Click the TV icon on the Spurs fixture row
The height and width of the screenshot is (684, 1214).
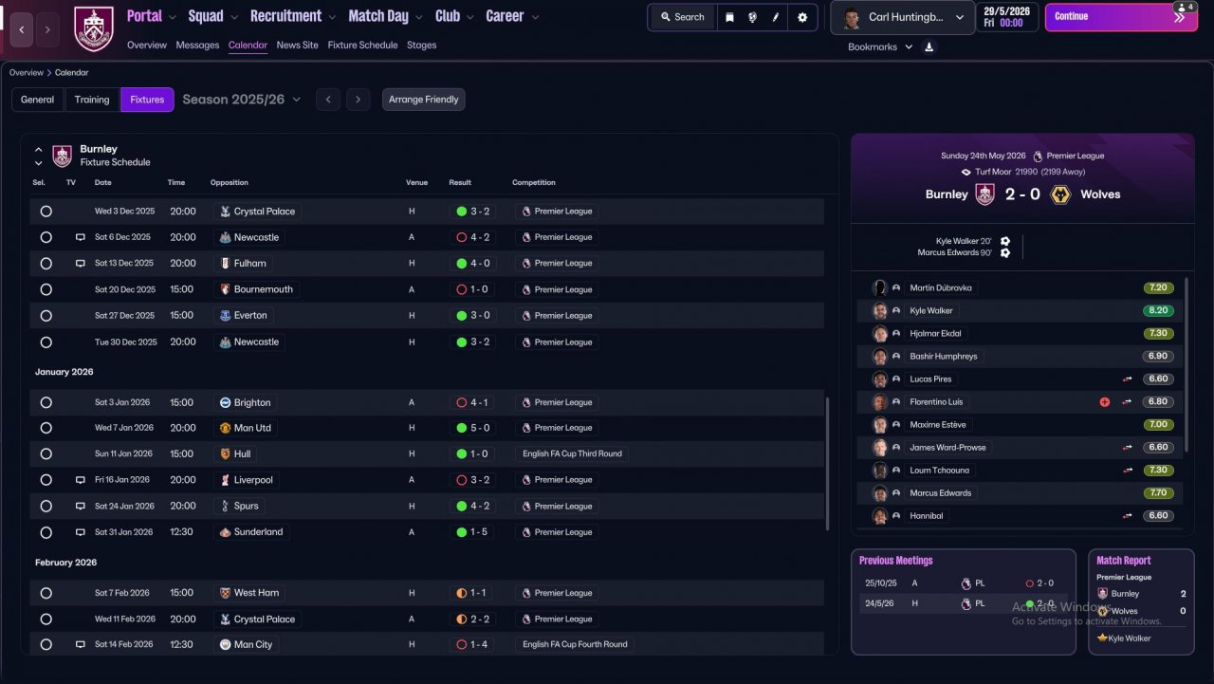point(81,506)
